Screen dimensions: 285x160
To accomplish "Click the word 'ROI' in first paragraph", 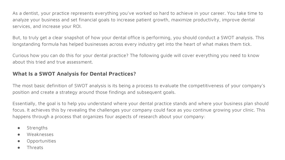I will pos(77,26).
